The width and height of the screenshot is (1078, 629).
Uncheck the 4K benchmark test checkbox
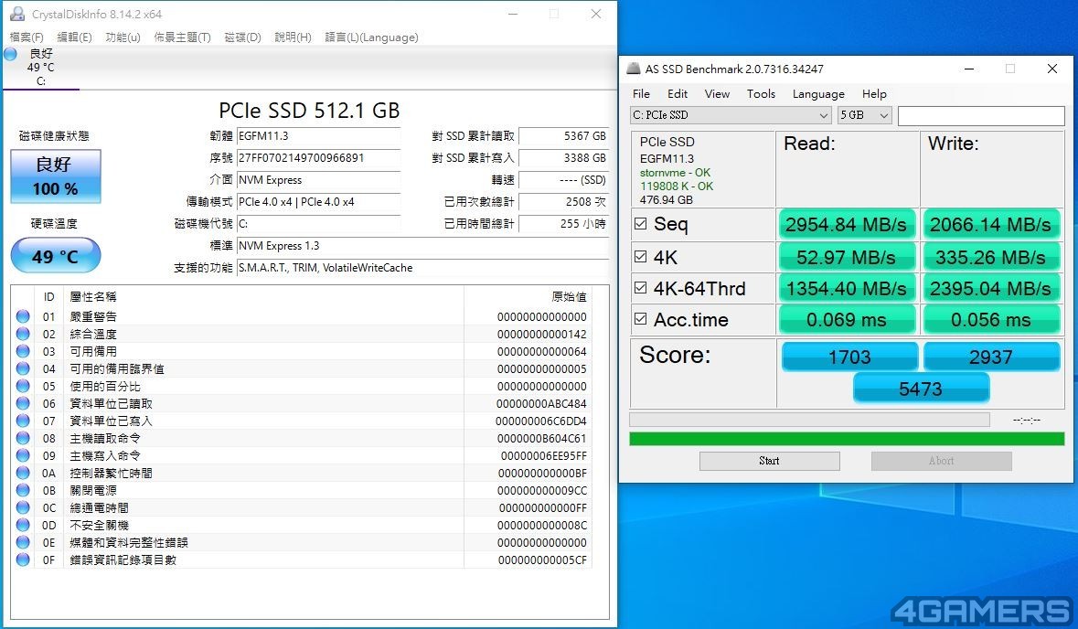(641, 256)
